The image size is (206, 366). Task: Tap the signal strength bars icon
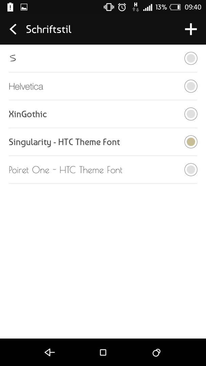[x=148, y=8]
